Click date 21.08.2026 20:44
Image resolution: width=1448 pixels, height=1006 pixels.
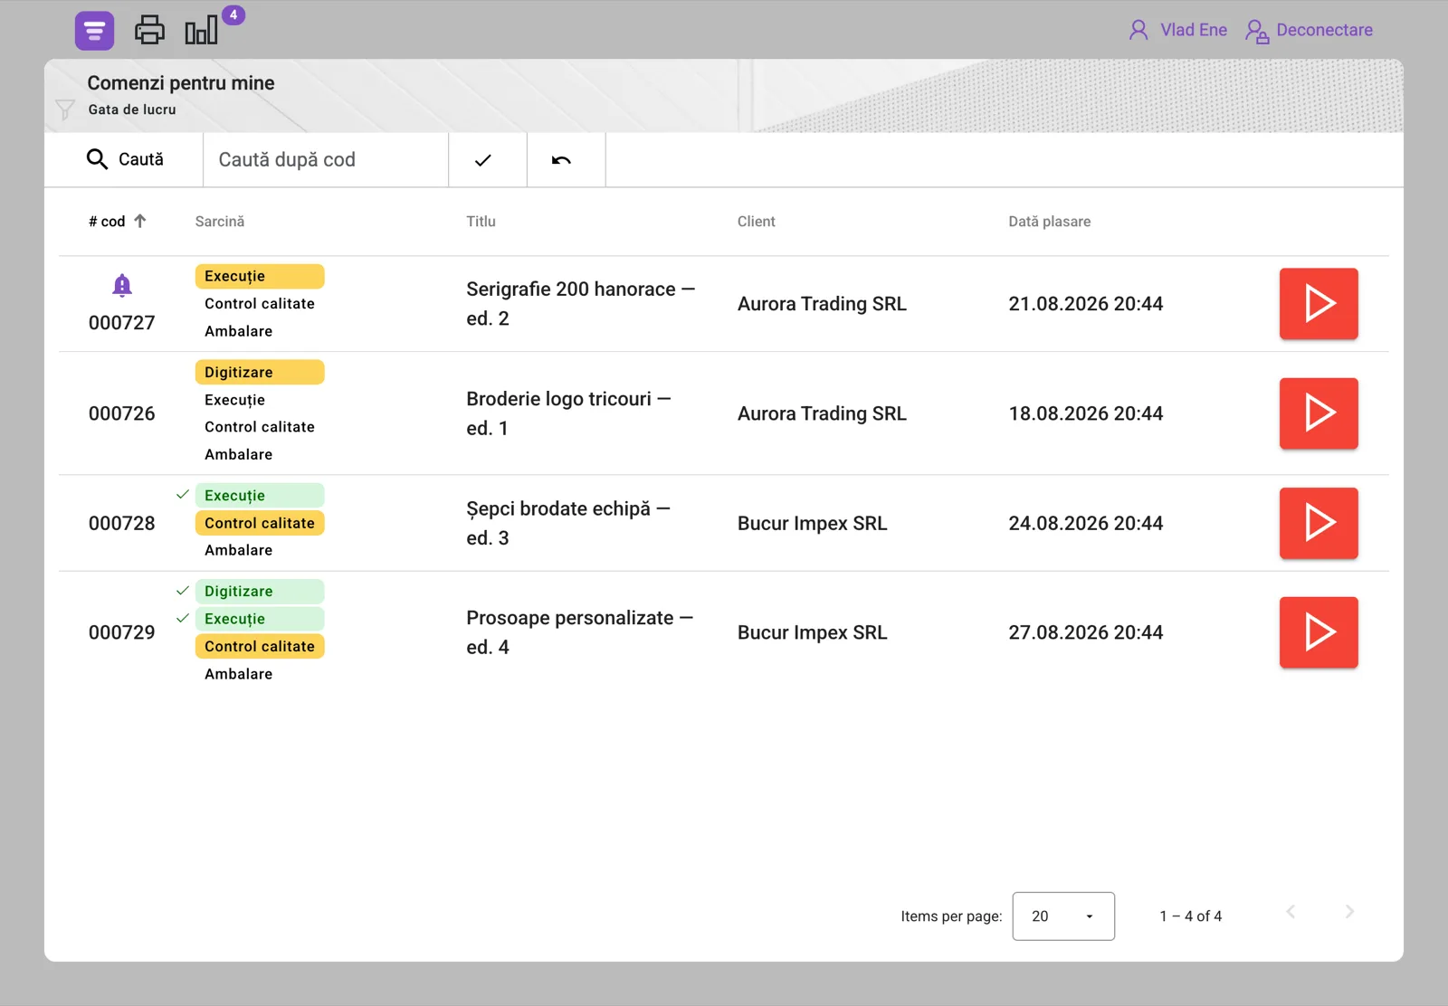click(1085, 304)
